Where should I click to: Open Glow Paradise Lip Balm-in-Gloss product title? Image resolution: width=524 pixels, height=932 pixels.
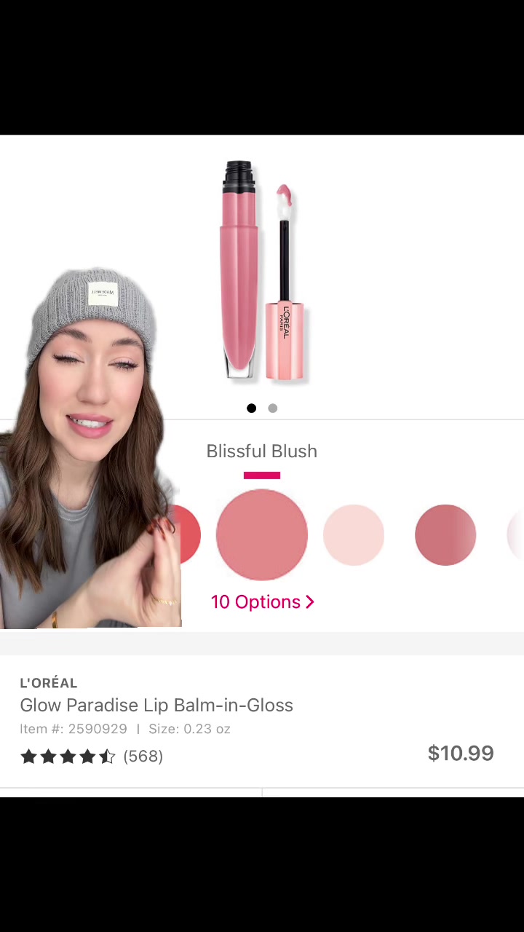pyautogui.click(x=156, y=705)
